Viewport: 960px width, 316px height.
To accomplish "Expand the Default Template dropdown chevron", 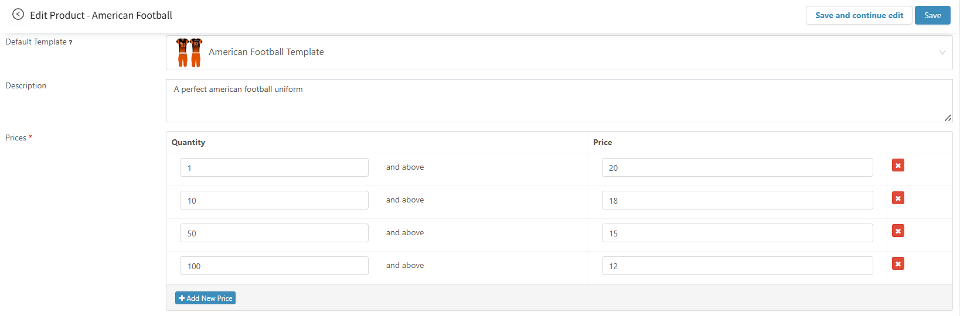I will 942,53.
